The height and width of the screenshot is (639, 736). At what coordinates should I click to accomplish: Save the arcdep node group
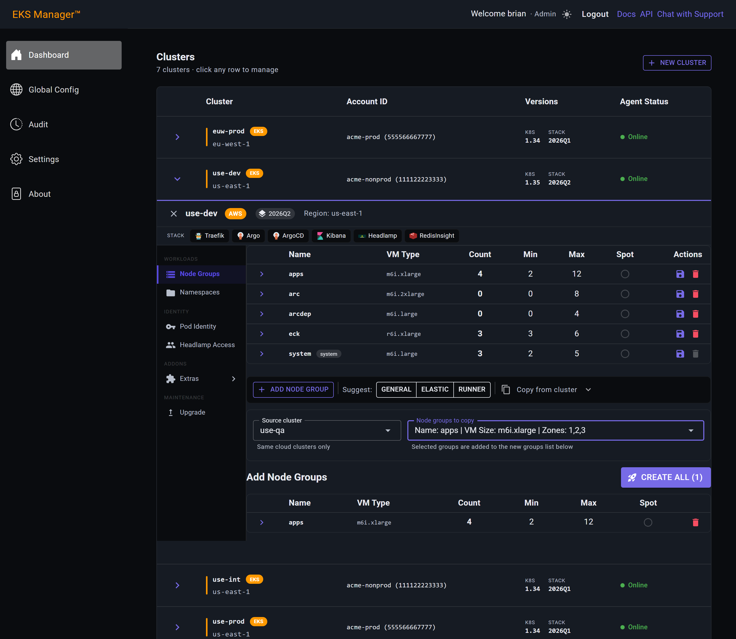(680, 314)
